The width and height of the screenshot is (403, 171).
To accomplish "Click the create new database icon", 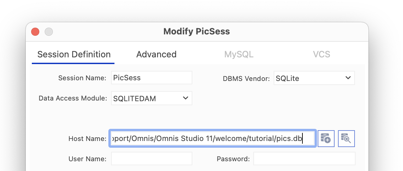I will tap(326, 139).
